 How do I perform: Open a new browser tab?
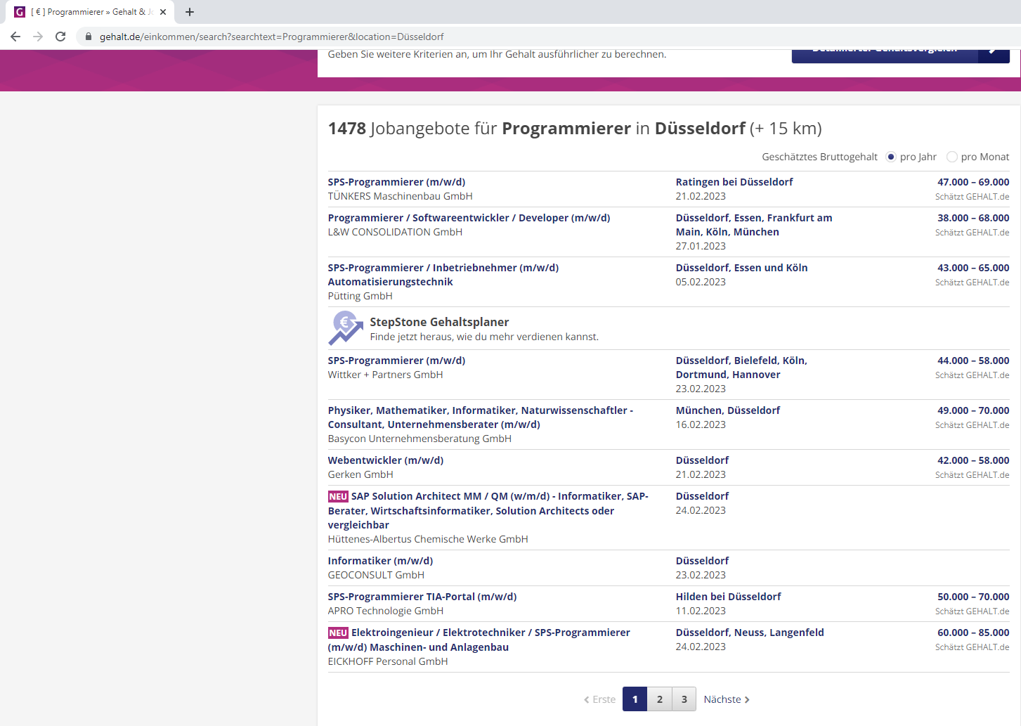coord(190,12)
